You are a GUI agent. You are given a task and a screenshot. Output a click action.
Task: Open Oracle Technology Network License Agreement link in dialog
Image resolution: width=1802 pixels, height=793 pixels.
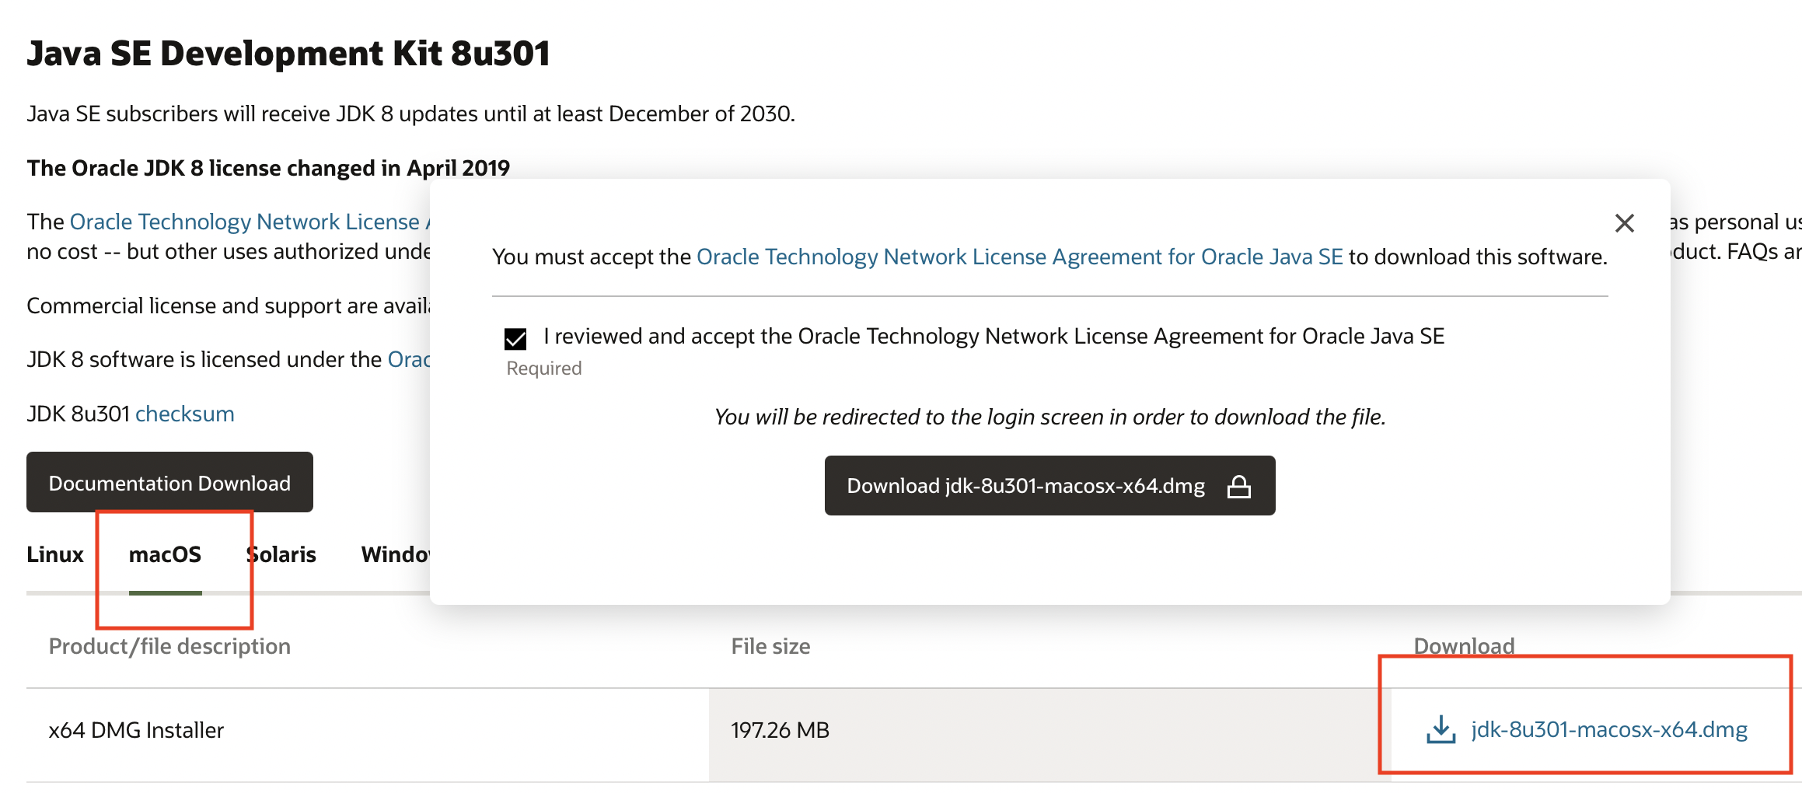coord(1019,257)
